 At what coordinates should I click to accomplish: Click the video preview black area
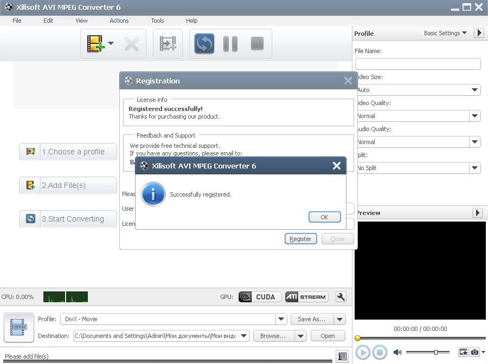[420, 270]
